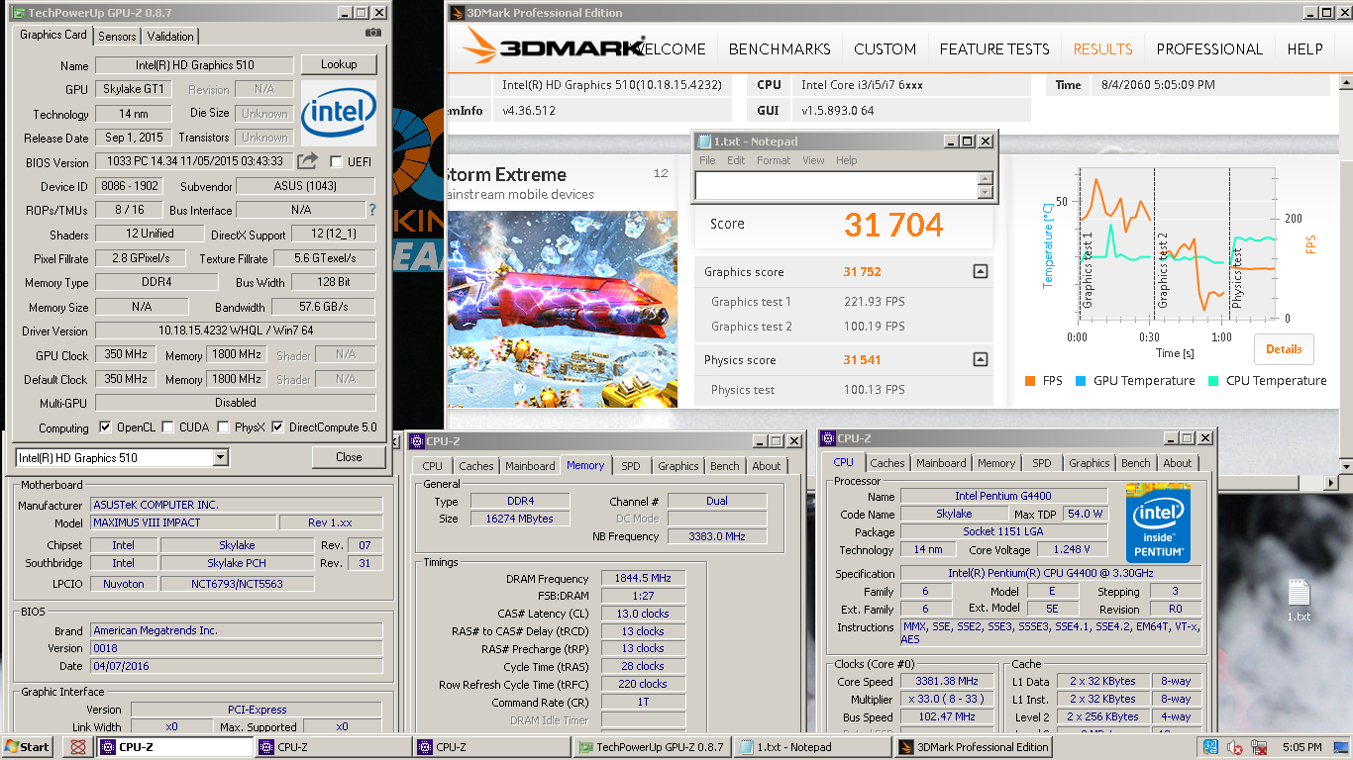1353x760 pixels.
Task: Click the Notepad title bar icon
Action: pyautogui.click(x=703, y=142)
